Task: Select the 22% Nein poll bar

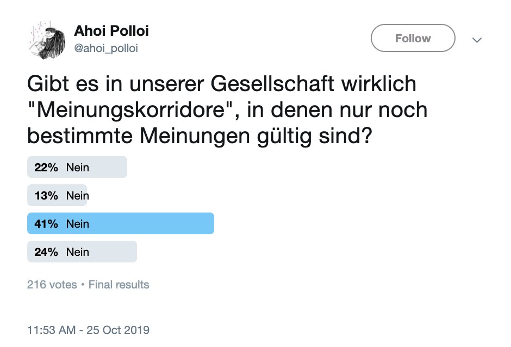Action: pos(77,168)
